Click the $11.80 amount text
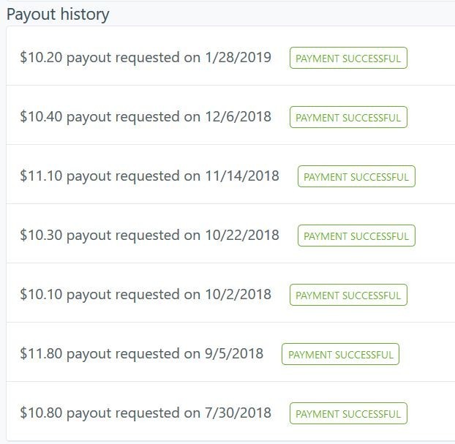The height and width of the screenshot is (444, 455). coord(41,353)
